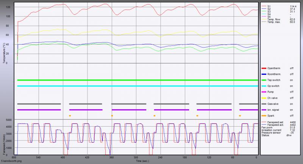Click the blue S2 legend line

tap(263, 8)
